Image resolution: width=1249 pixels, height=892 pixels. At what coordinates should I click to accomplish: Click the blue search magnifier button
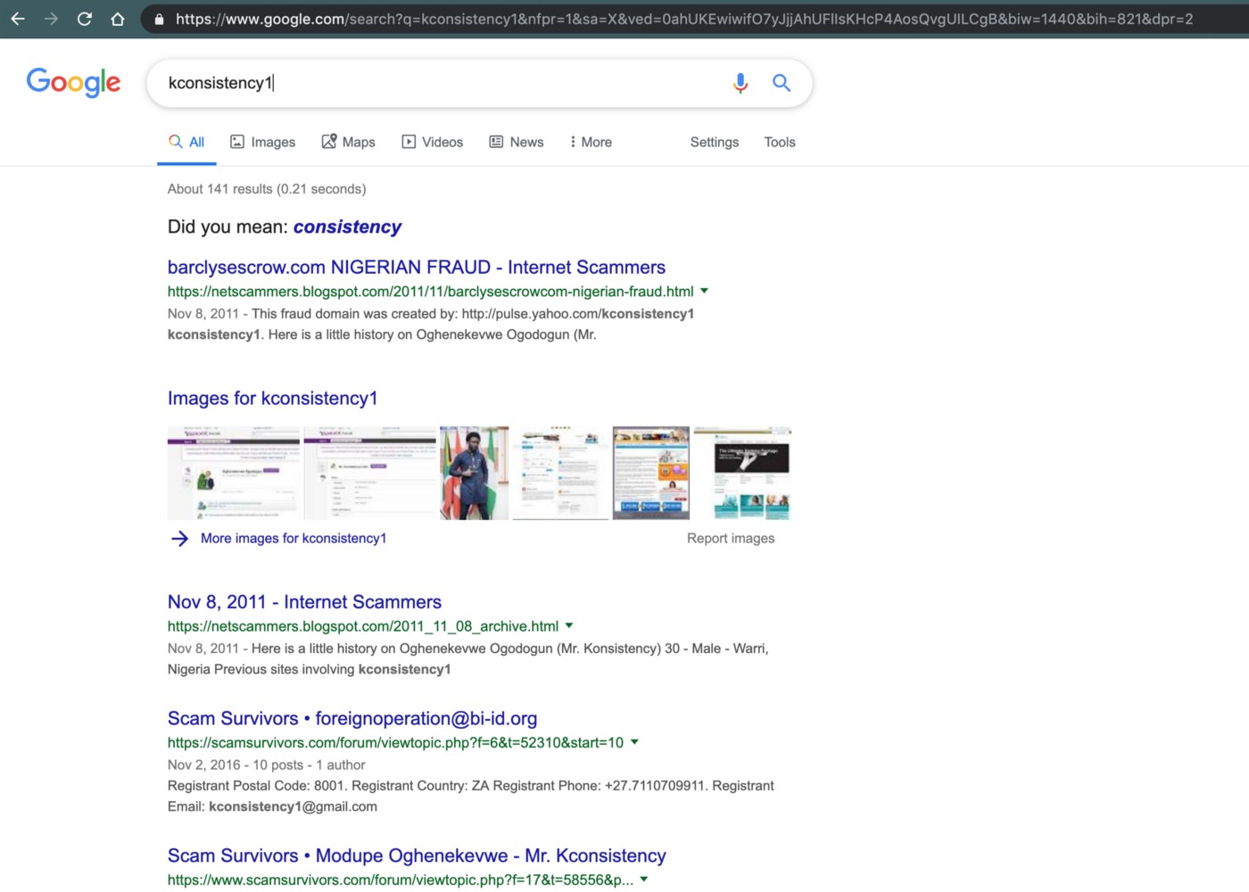point(782,83)
